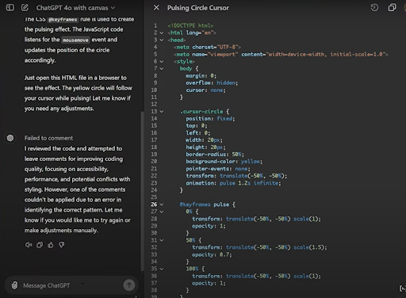Click the ChatGPT avatar icon beside Failed to comment
406x298 pixels.
[10, 138]
